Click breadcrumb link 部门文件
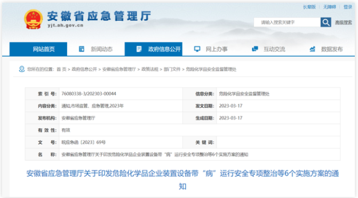This screenshot has height=198, width=358. pyautogui.click(x=172, y=69)
